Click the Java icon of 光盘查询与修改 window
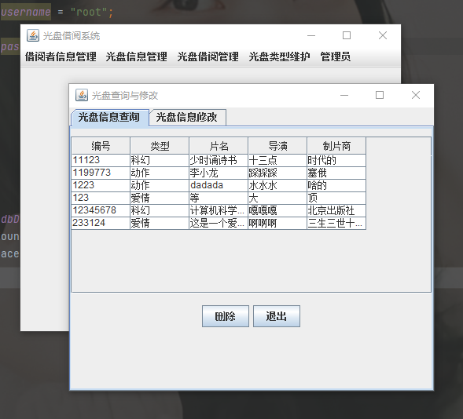The image size is (463, 419). [x=82, y=95]
